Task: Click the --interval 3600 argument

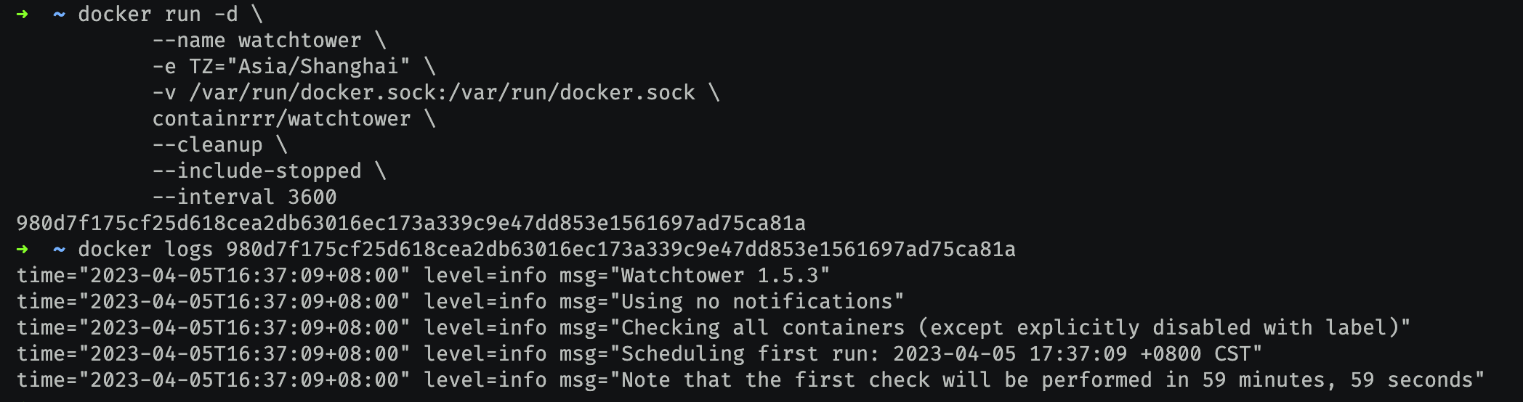Action: point(244,197)
